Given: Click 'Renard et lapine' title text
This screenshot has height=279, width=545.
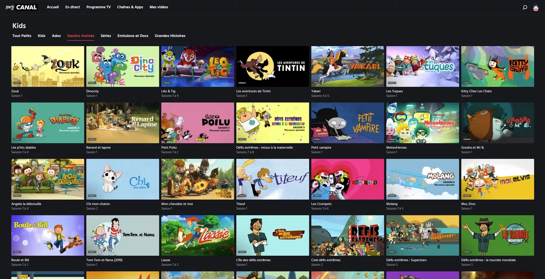Looking at the screenshot, I should [x=99, y=147].
